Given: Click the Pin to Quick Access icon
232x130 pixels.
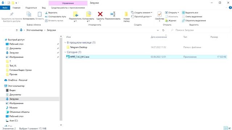Looking at the screenshot, I should 12,14.
